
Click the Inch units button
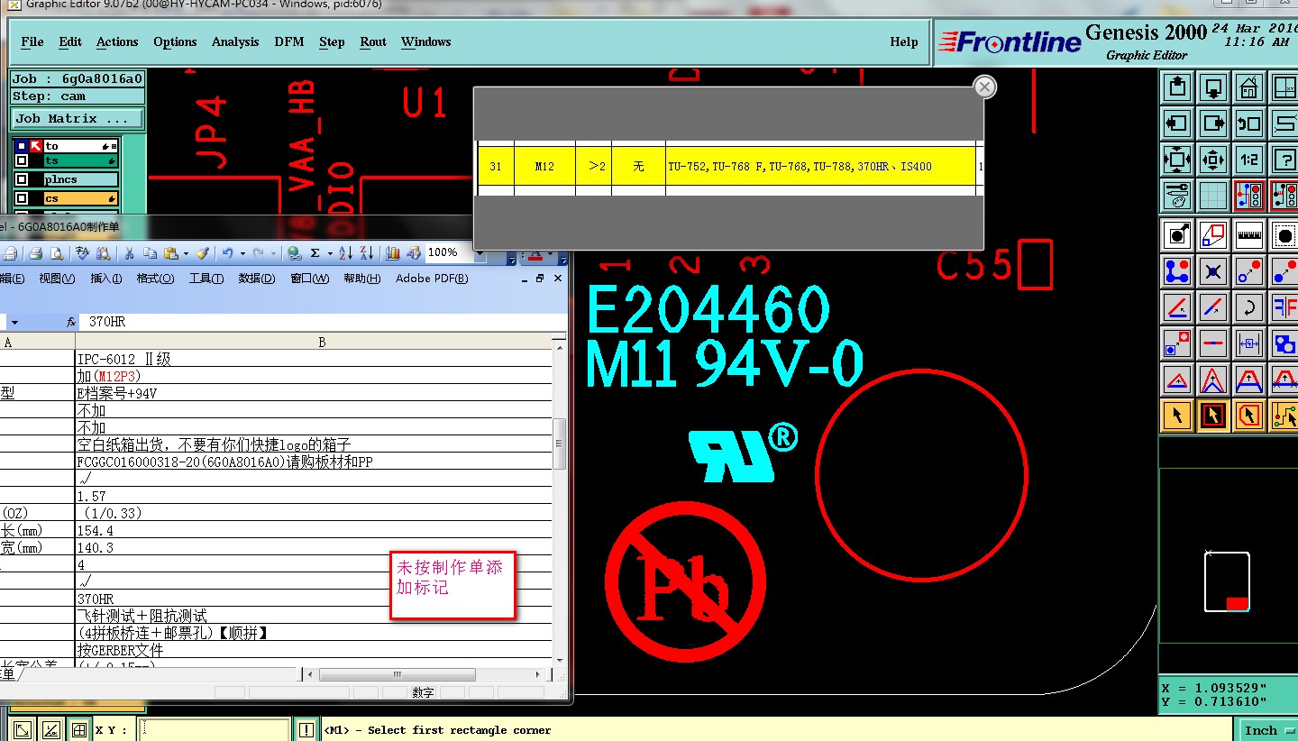pyautogui.click(x=1266, y=730)
